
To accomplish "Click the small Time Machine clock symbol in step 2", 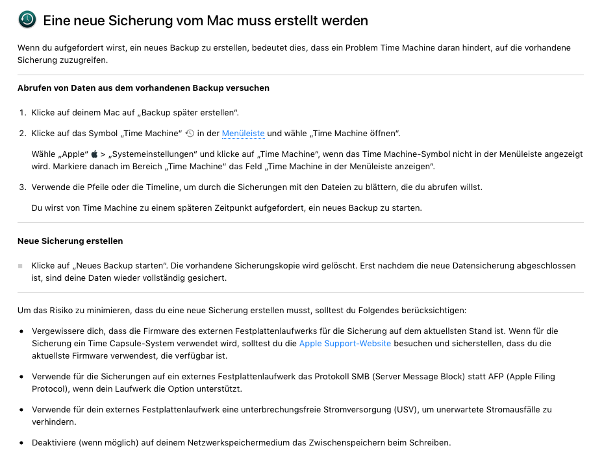I will click(x=190, y=133).
